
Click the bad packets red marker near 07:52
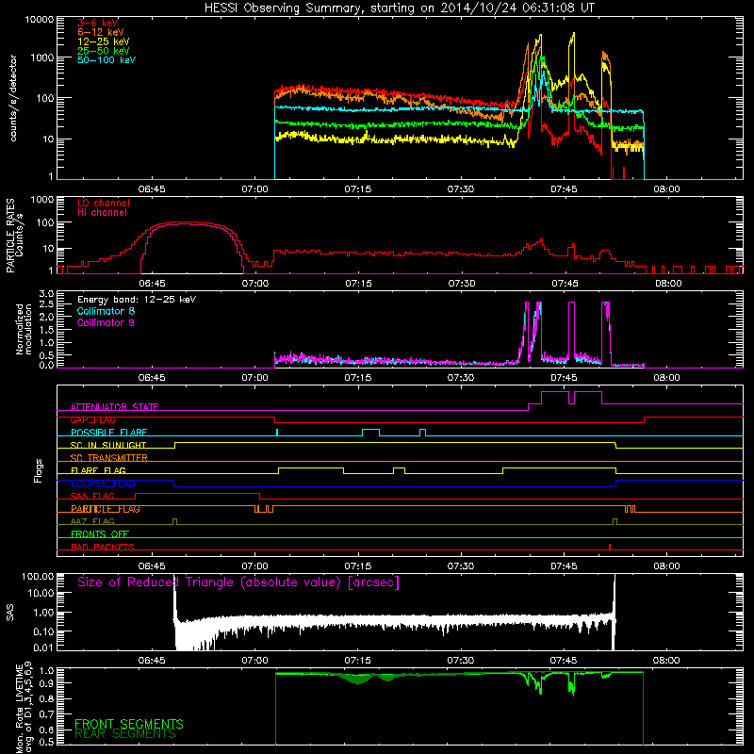coord(610,547)
